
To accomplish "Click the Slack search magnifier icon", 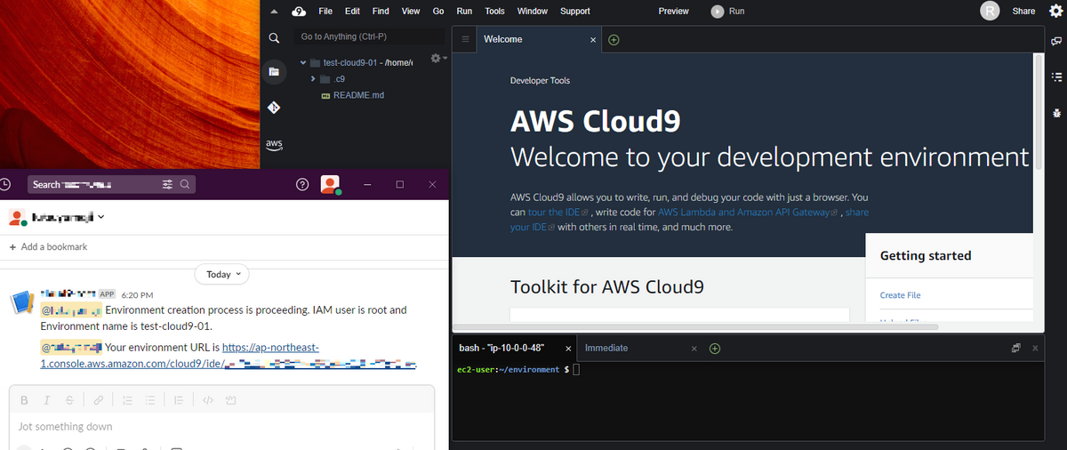I will tap(185, 184).
